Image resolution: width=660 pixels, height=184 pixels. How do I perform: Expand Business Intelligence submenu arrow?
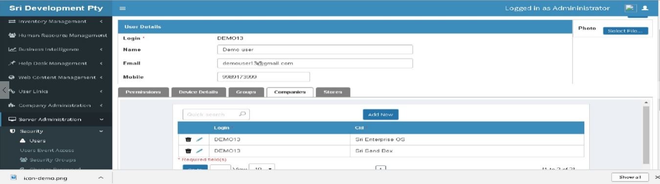[101, 49]
